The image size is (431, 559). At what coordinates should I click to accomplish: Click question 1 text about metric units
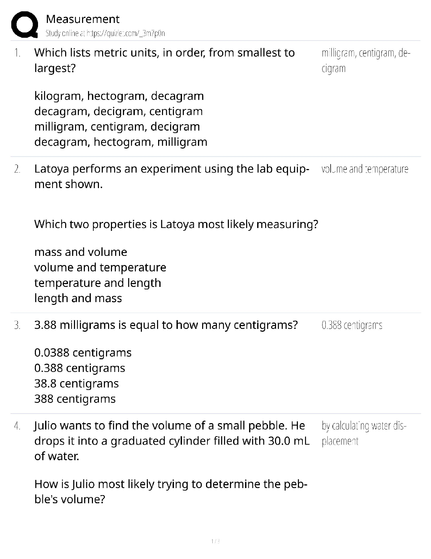click(x=164, y=60)
